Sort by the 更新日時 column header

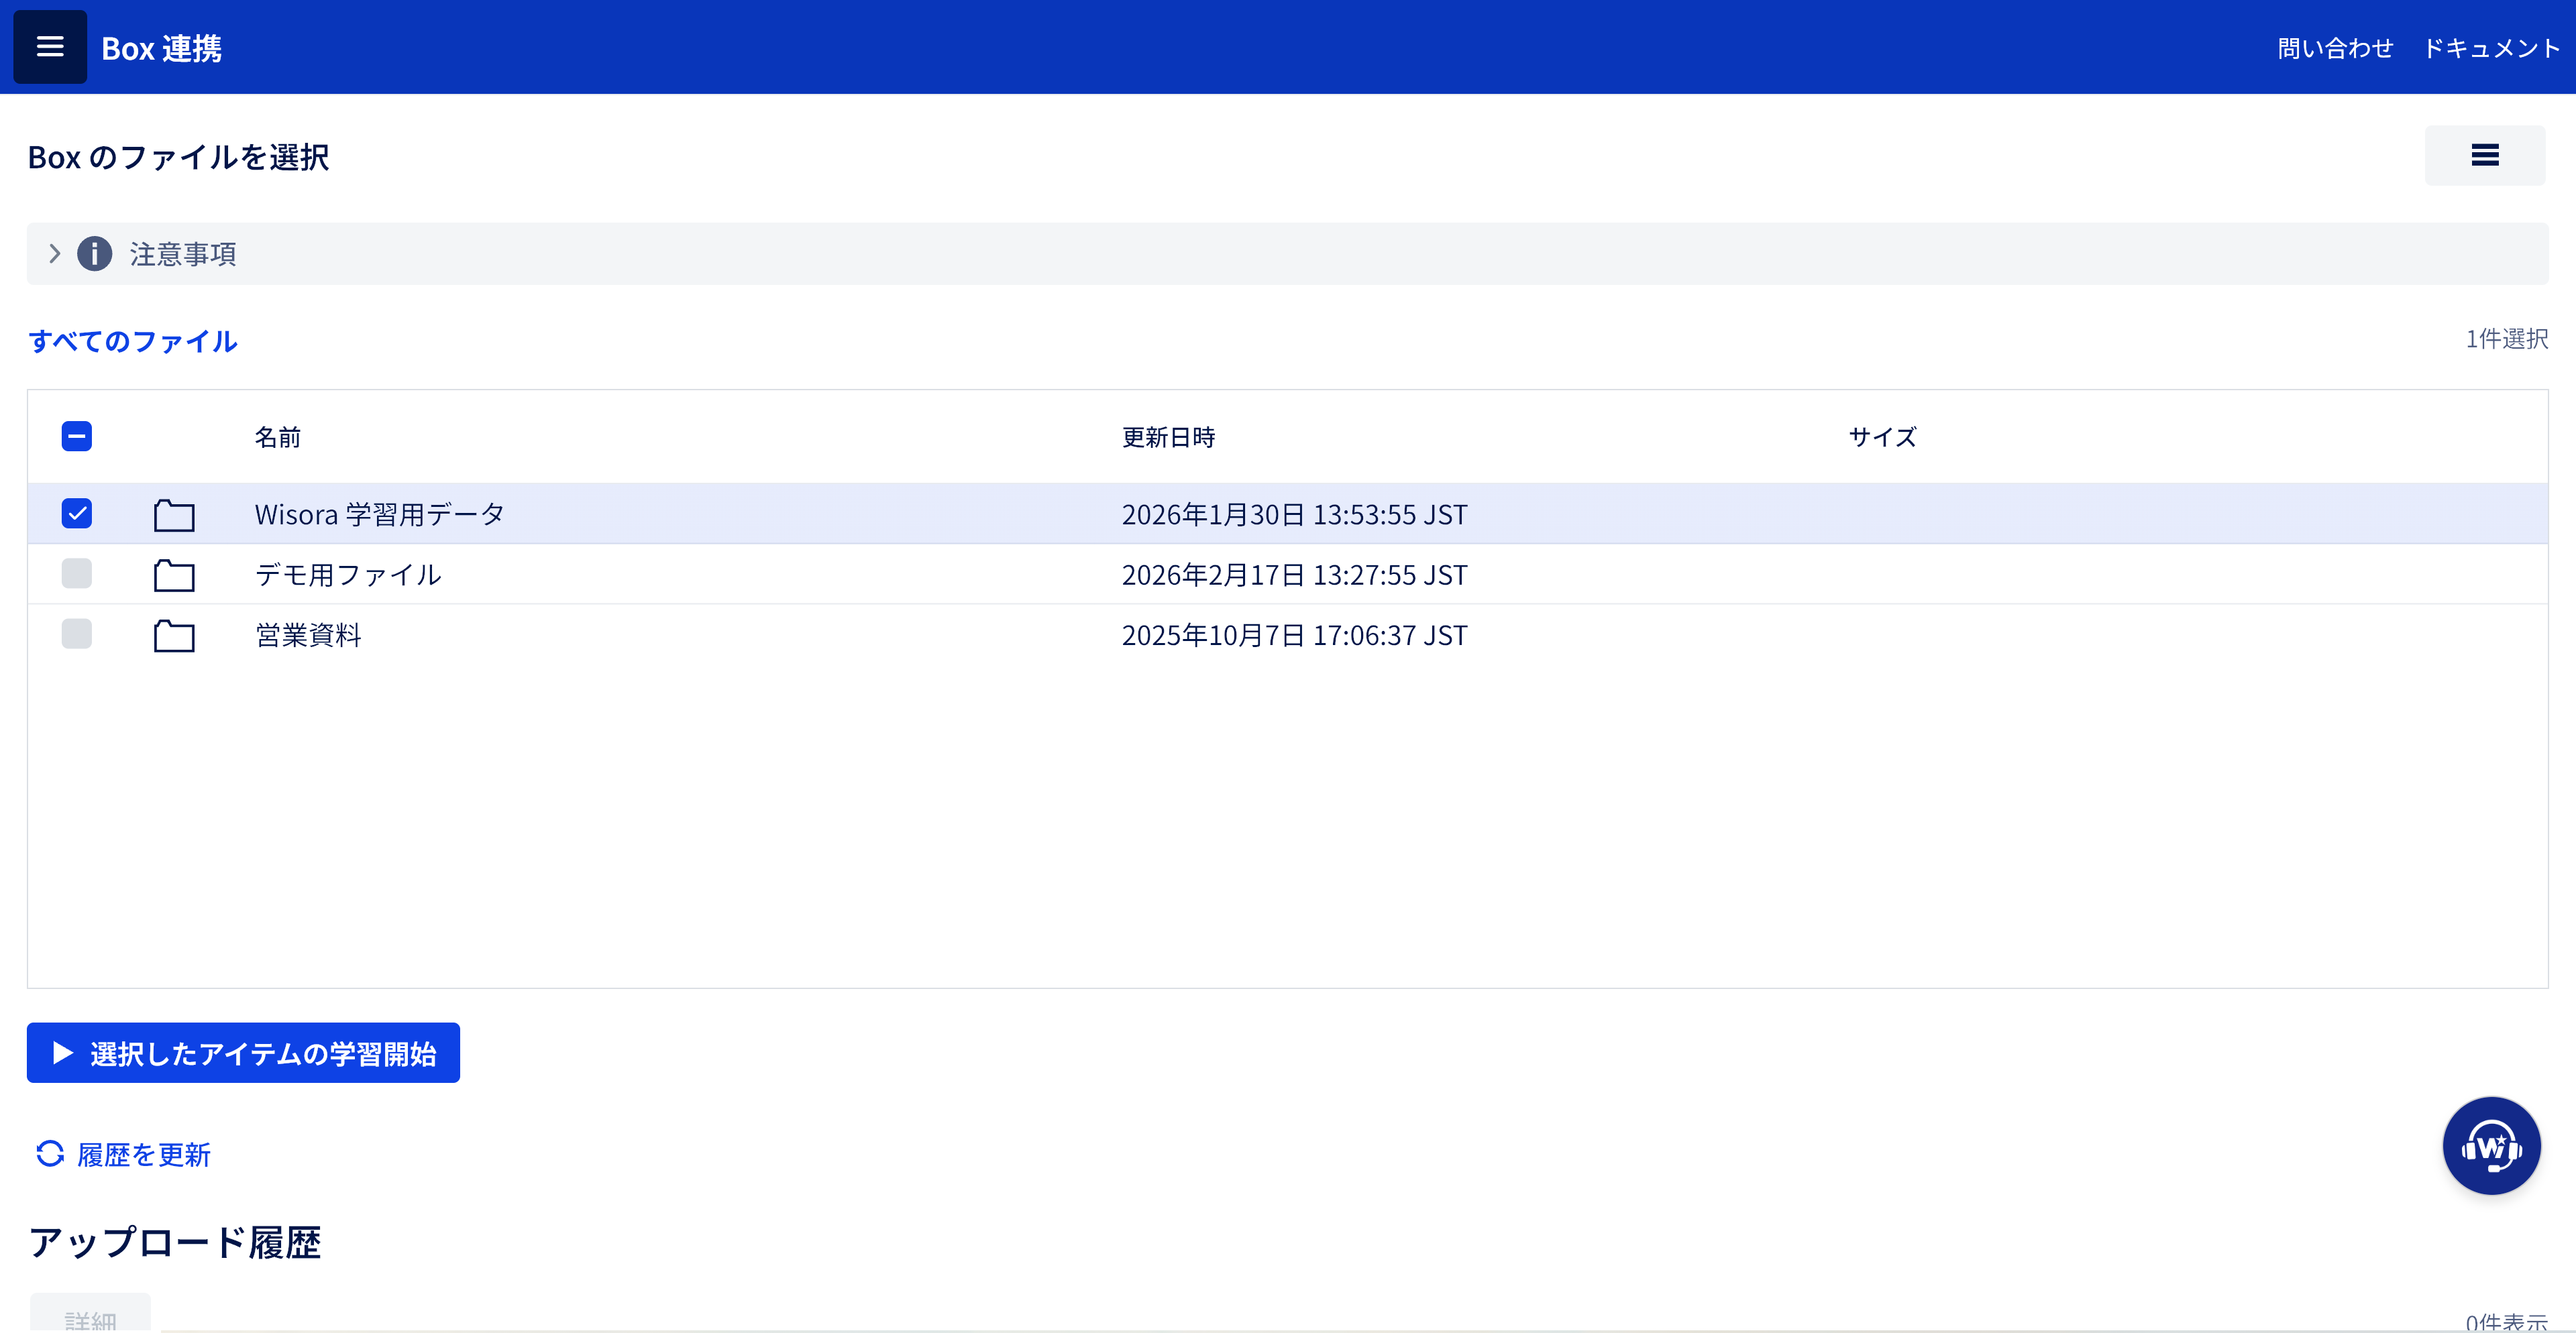pos(1168,437)
